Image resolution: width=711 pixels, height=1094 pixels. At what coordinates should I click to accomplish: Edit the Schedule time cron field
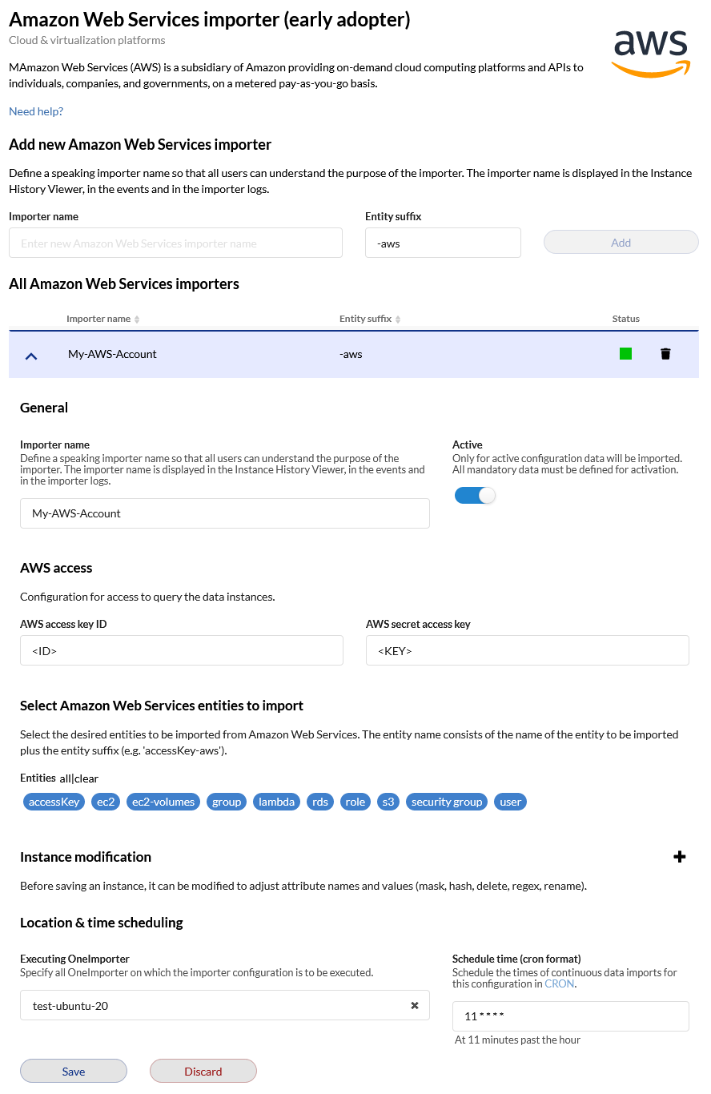[571, 1016]
